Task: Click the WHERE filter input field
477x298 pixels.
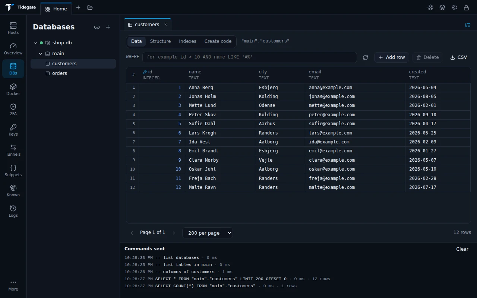Action: (x=250, y=57)
